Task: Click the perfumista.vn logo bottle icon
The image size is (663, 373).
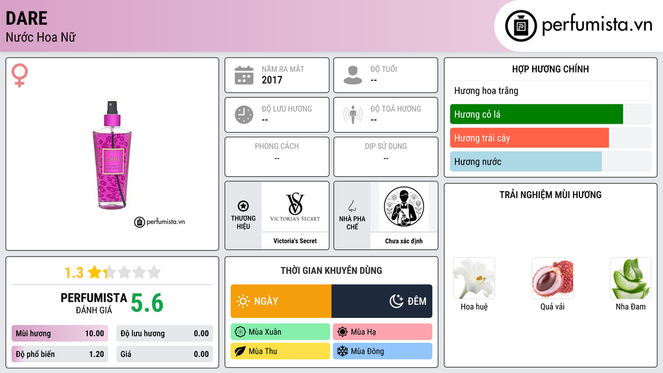Action: (521, 26)
